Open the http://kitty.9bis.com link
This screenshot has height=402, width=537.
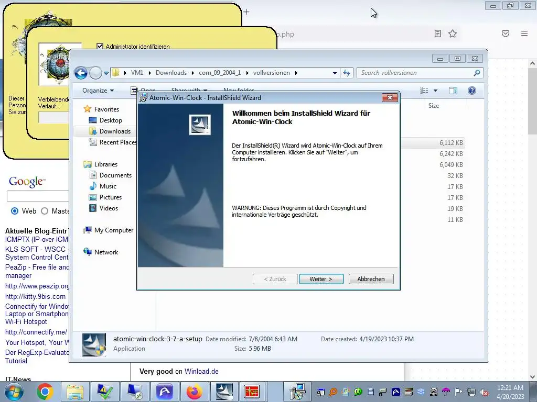(x=35, y=297)
